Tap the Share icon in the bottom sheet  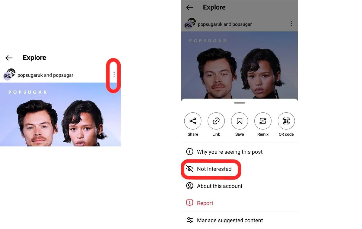pos(192,121)
